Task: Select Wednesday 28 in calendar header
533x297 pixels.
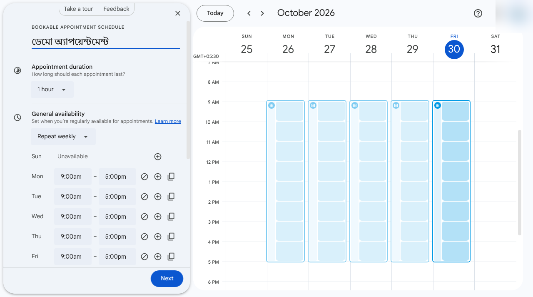Action: pos(371,49)
